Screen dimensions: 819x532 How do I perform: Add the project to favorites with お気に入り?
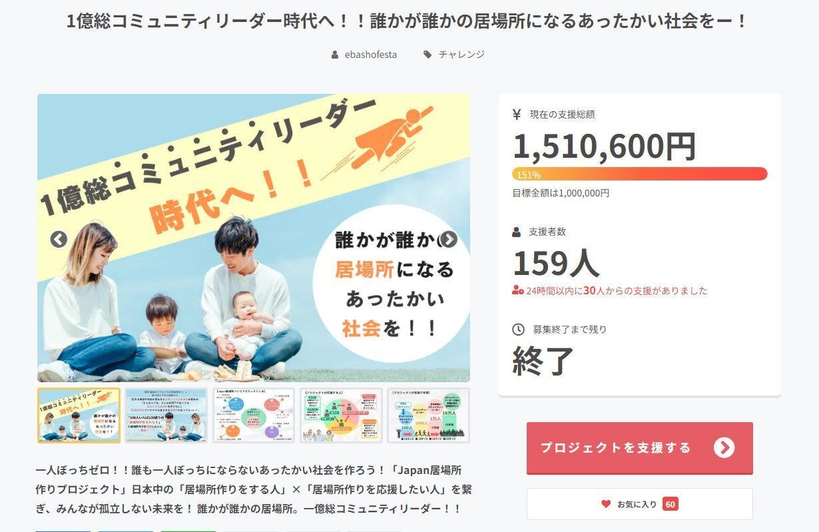[x=639, y=504]
